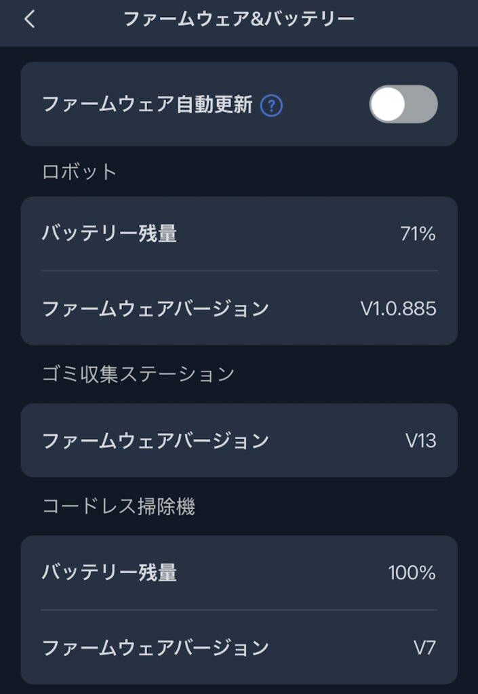Click the ファームウェア自動更新 label
Screen dimensions: 478x694
click(x=147, y=105)
